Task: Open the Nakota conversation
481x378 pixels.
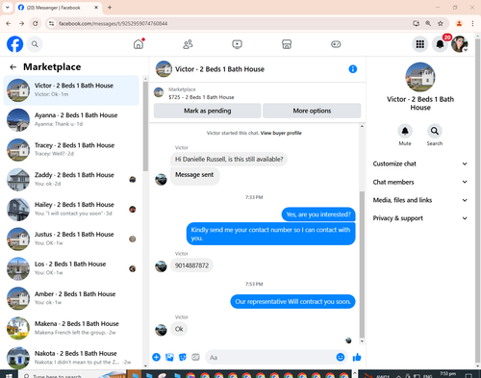Action: (71, 358)
